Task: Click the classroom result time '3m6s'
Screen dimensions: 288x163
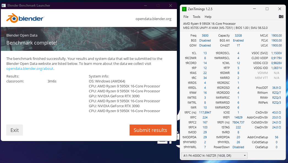Action: click(x=52, y=81)
